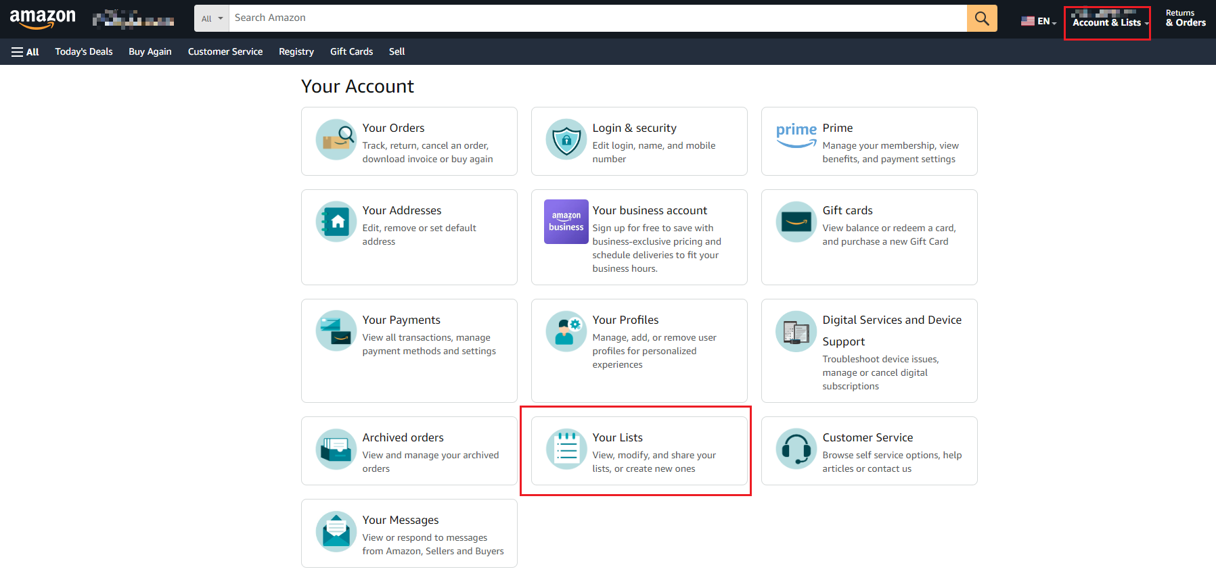Click the Your Orders box icon

pos(336,139)
